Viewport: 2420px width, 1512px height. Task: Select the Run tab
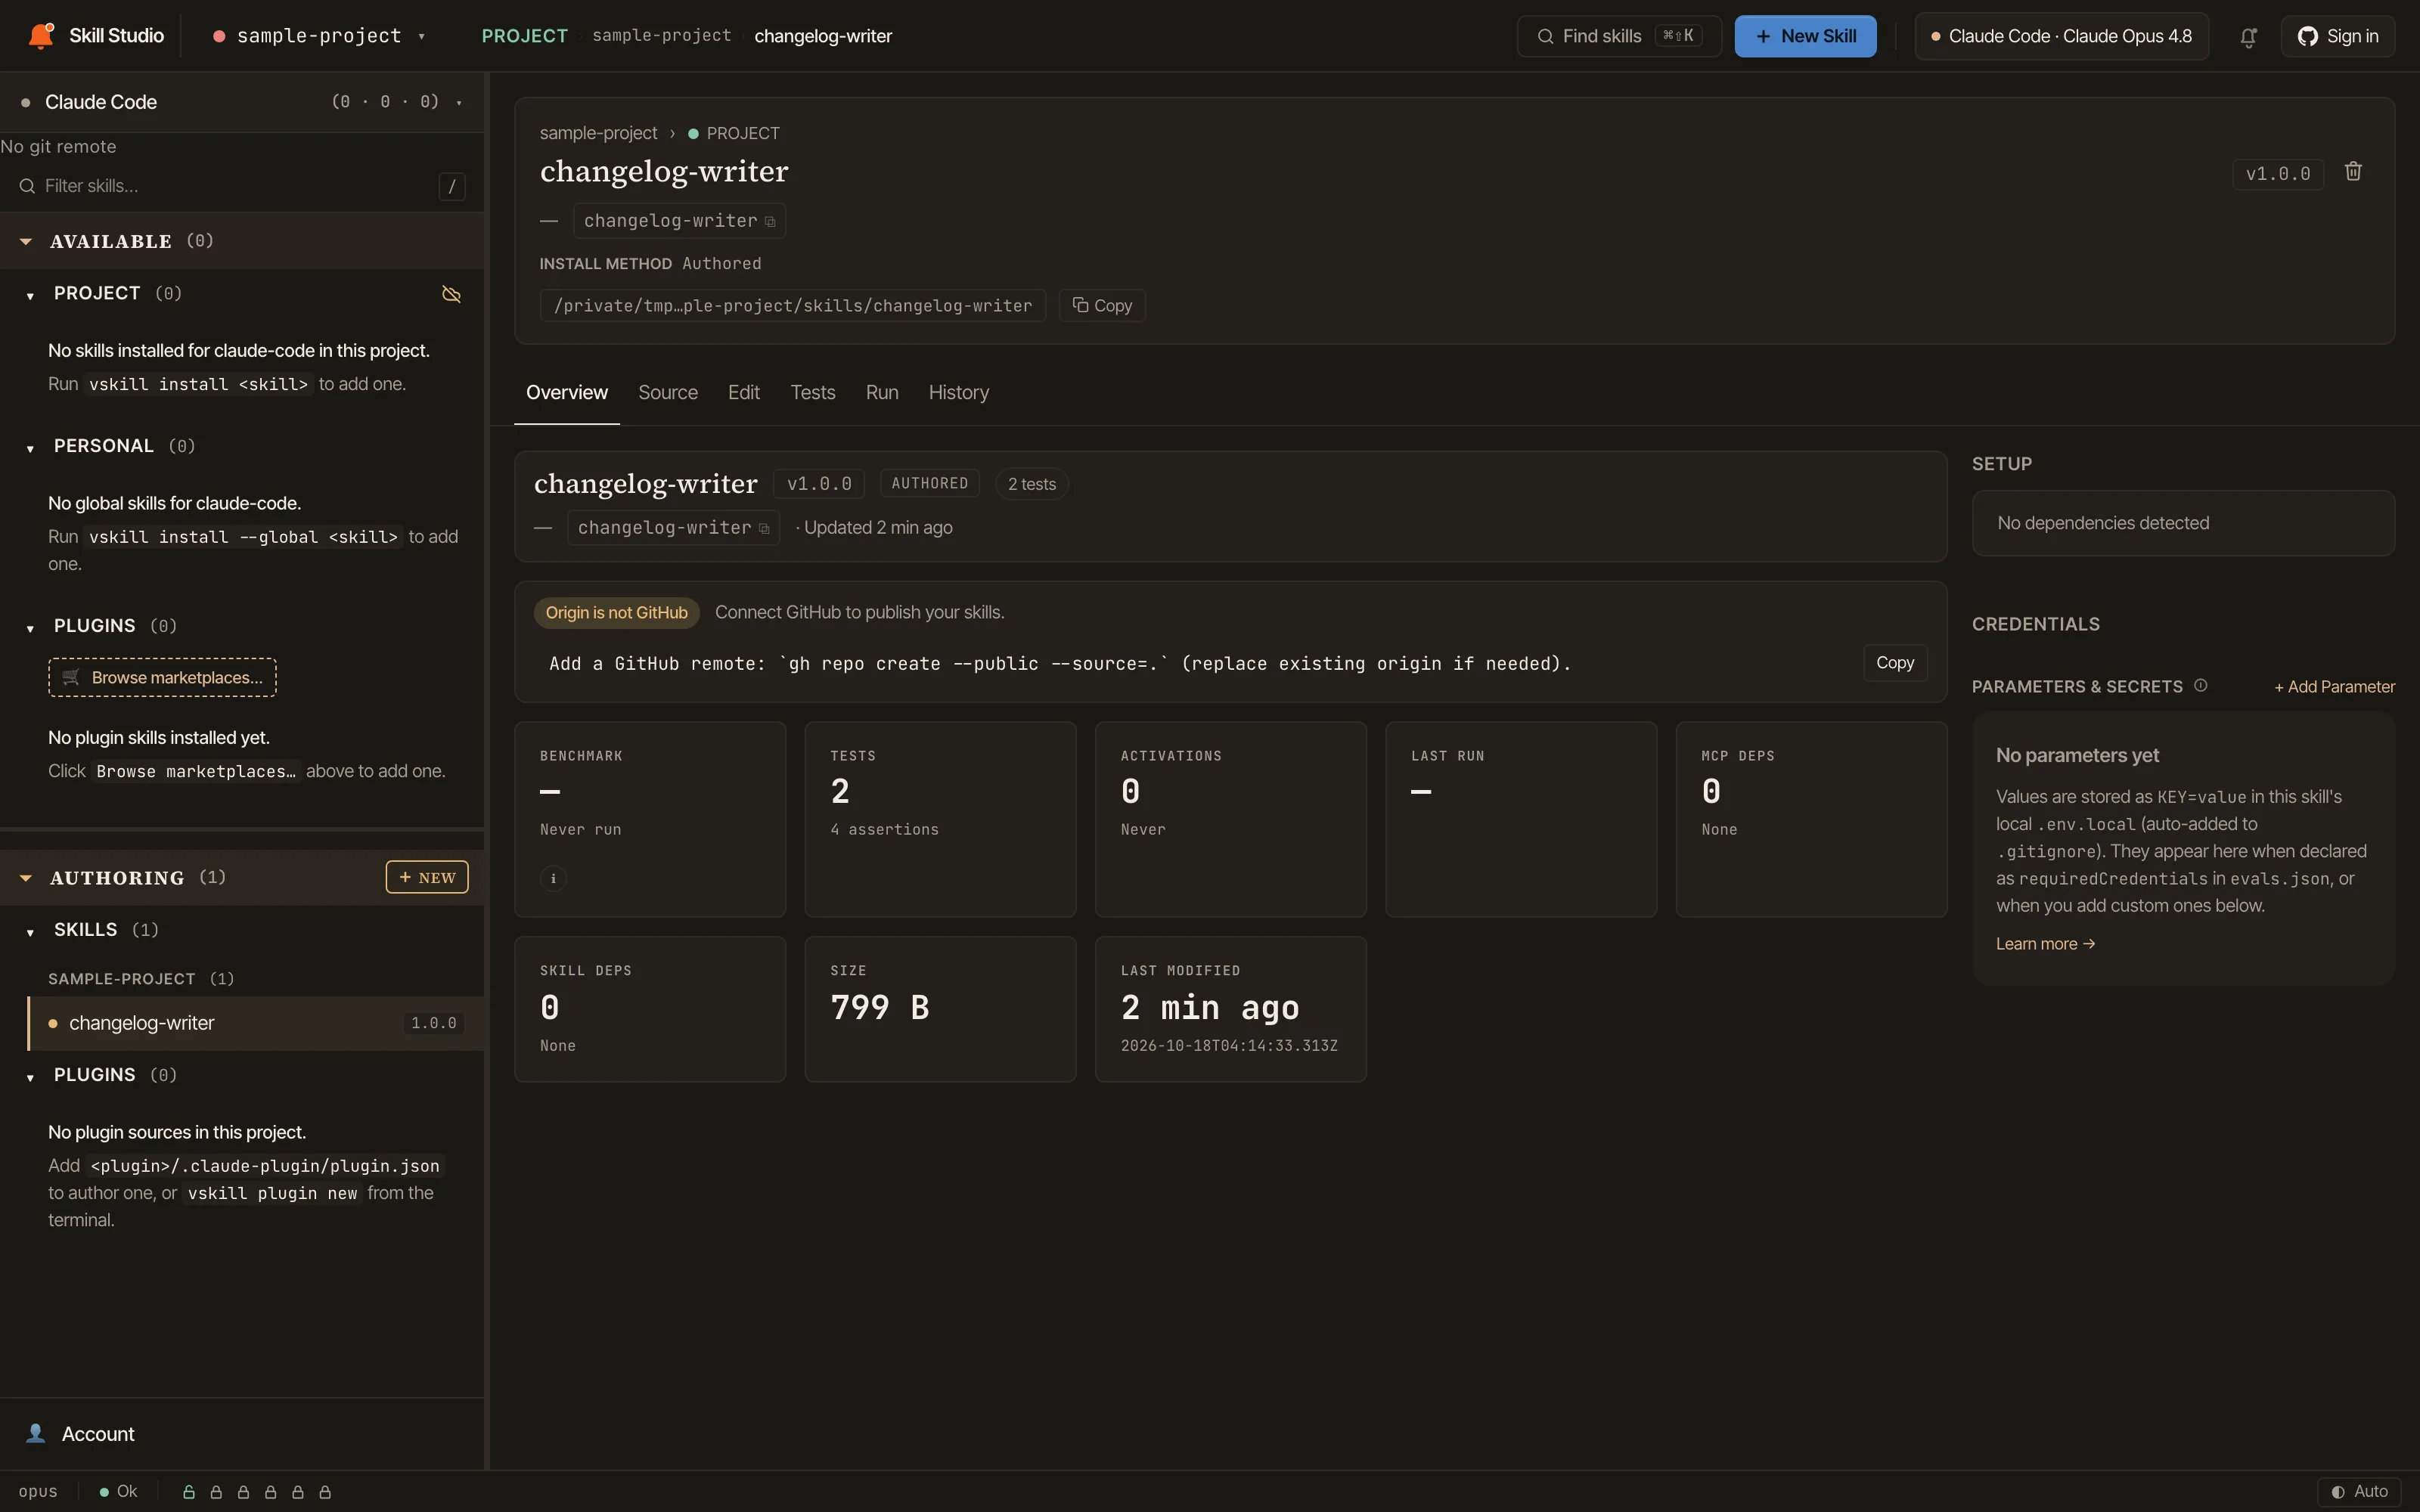click(882, 392)
